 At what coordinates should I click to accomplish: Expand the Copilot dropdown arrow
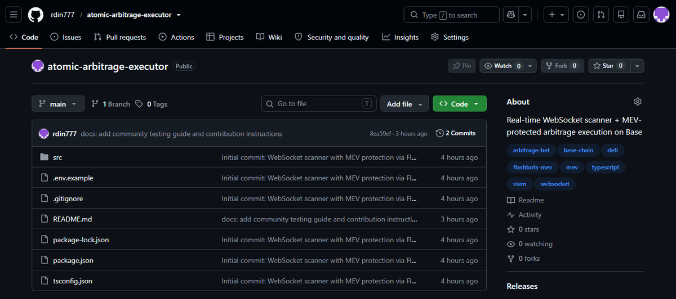(525, 15)
